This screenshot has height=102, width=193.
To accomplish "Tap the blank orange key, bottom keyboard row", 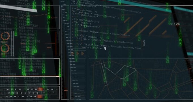I will click(x=40, y=97).
